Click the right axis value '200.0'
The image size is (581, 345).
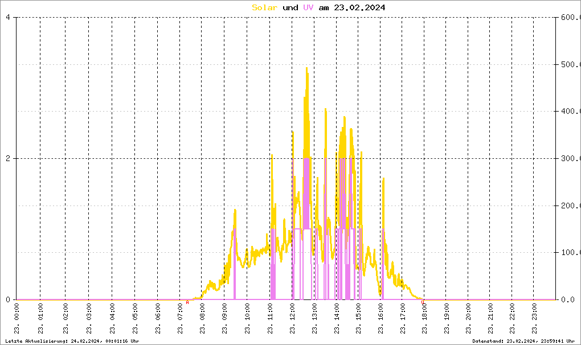(571, 206)
